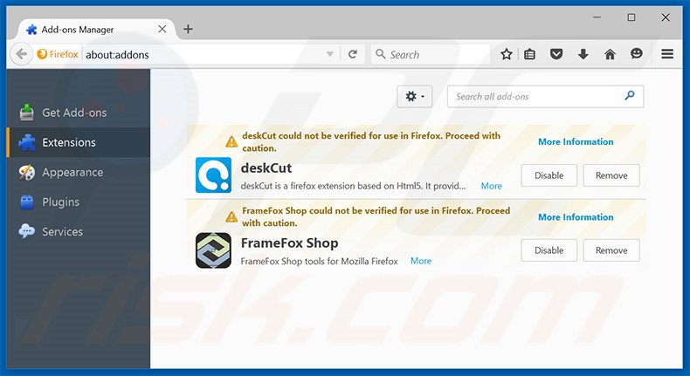Open a new tab with plus button
The image size is (690, 376).
[188, 29]
